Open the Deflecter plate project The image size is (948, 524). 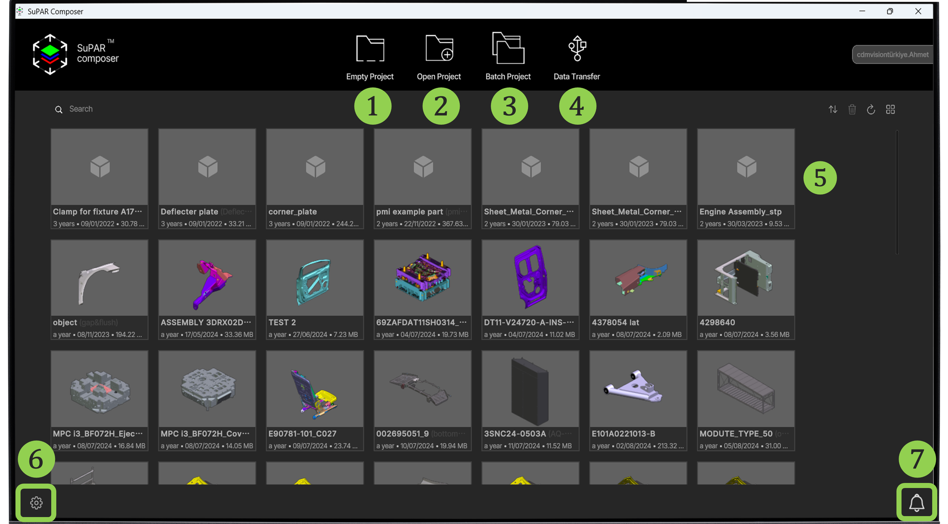pos(207,179)
